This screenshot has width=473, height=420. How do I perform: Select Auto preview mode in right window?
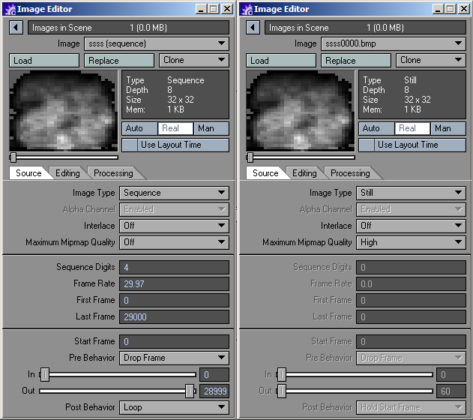coord(376,128)
